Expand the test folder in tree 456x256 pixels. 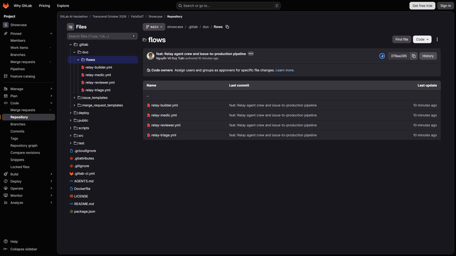pyautogui.click(x=70, y=143)
